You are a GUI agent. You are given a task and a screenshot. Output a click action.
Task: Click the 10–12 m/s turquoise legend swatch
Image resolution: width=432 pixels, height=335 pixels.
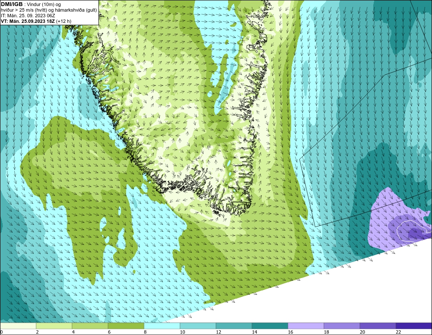pos(198,326)
